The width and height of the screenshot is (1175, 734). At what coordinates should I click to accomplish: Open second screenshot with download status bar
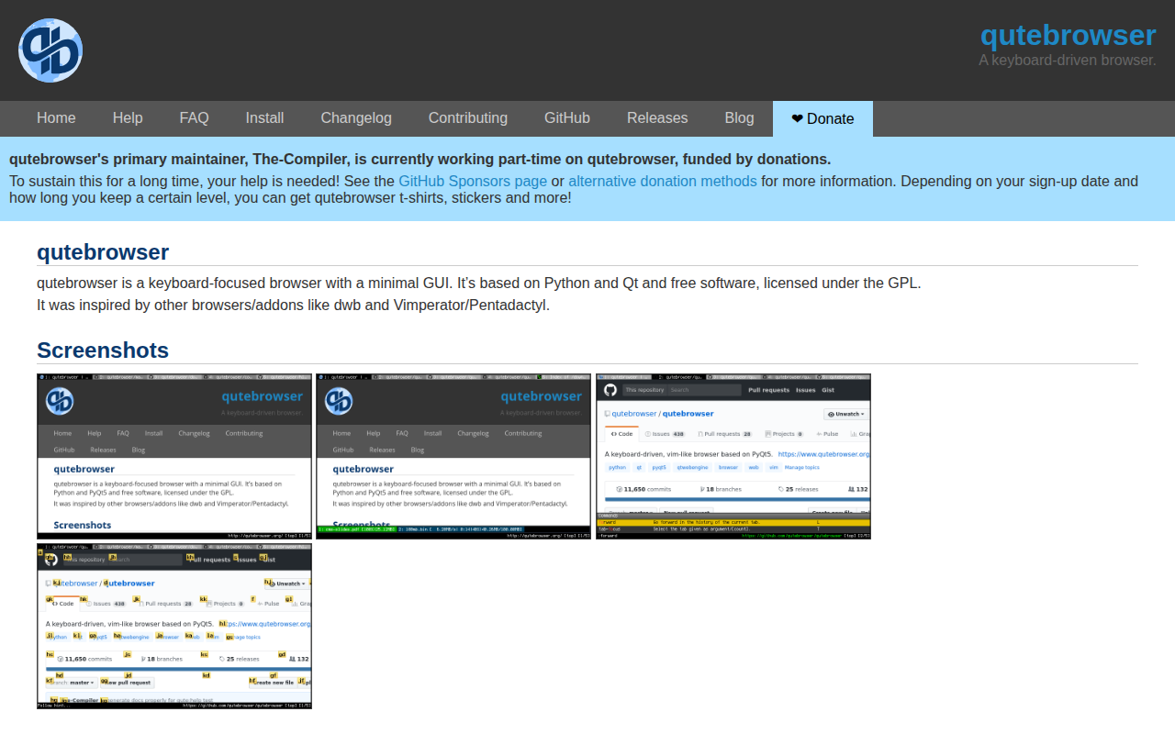[453, 456]
